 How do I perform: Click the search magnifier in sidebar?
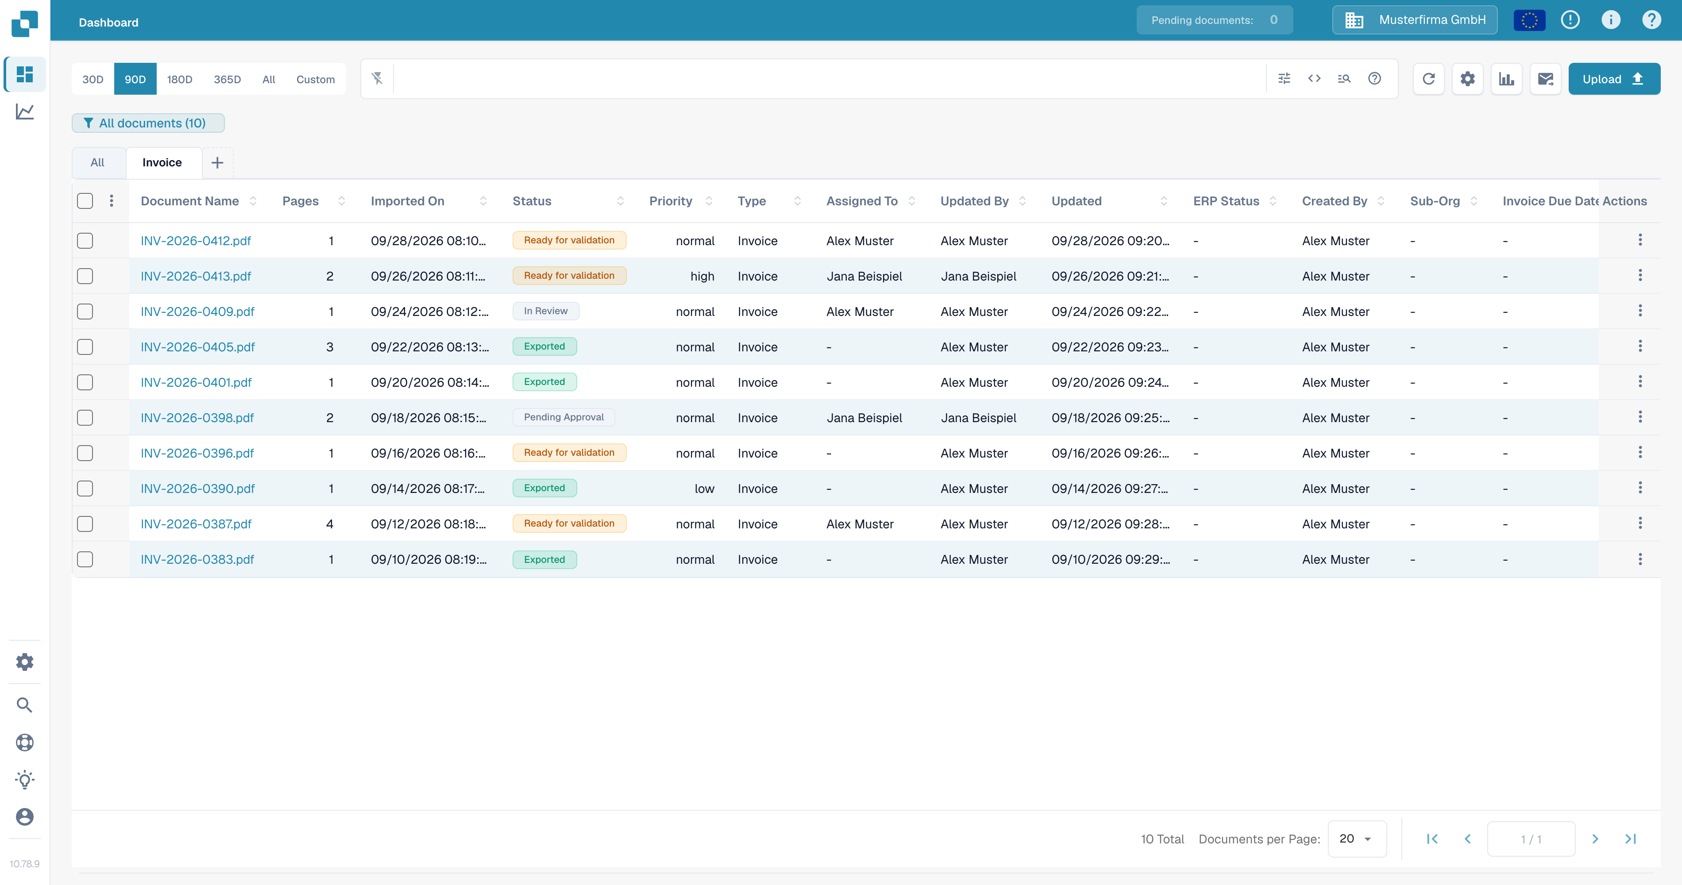[x=25, y=705]
